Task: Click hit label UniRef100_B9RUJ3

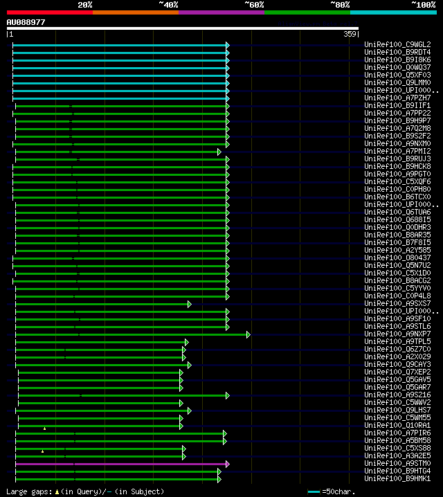Action: tap(397, 159)
